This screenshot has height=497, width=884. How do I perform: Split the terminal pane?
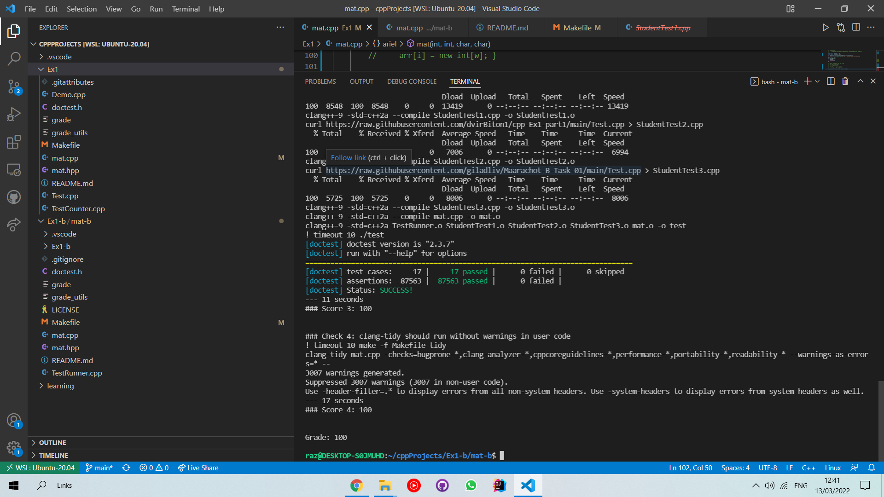pyautogui.click(x=830, y=81)
